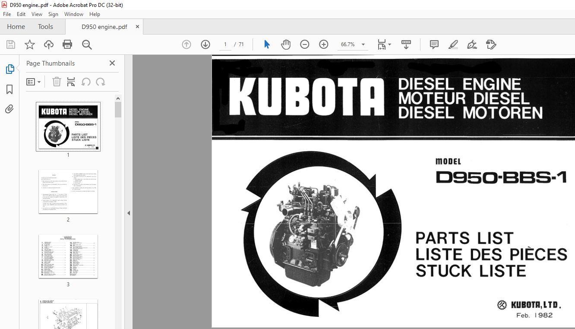Activate the Hand pan tool

click(286, 44)
